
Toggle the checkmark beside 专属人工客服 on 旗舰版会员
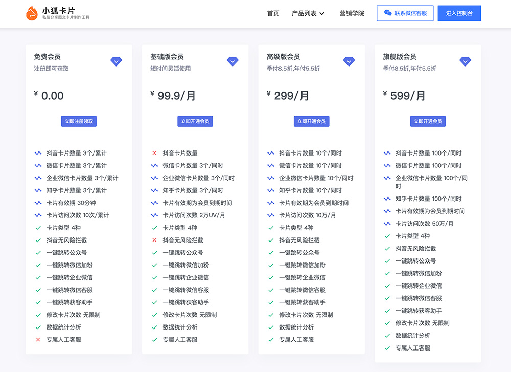pyautogui.click(x=387, y=349)
